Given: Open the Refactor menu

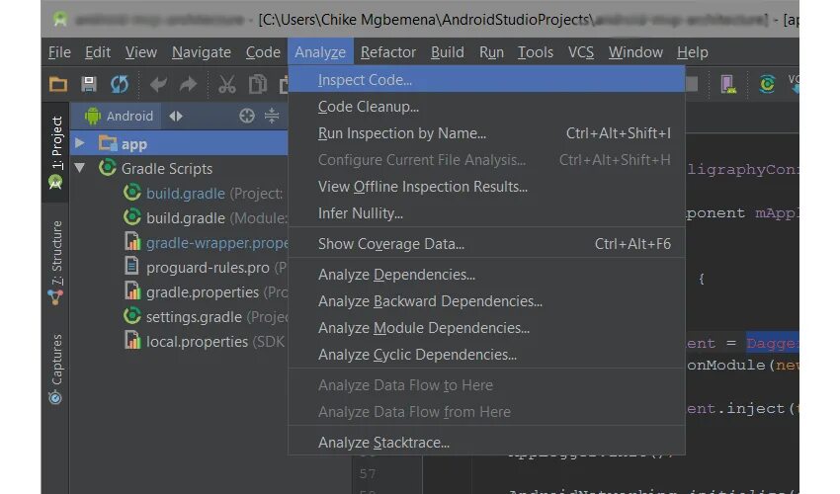Looking at the screenshot, I should [x=388, y=52].
